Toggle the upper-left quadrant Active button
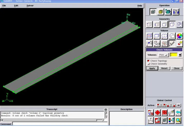 159,105
